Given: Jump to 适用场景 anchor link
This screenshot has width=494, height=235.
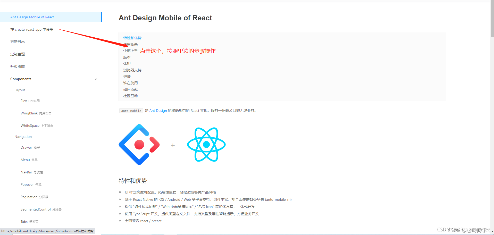Looking at the screenshot, I should 130,44.
